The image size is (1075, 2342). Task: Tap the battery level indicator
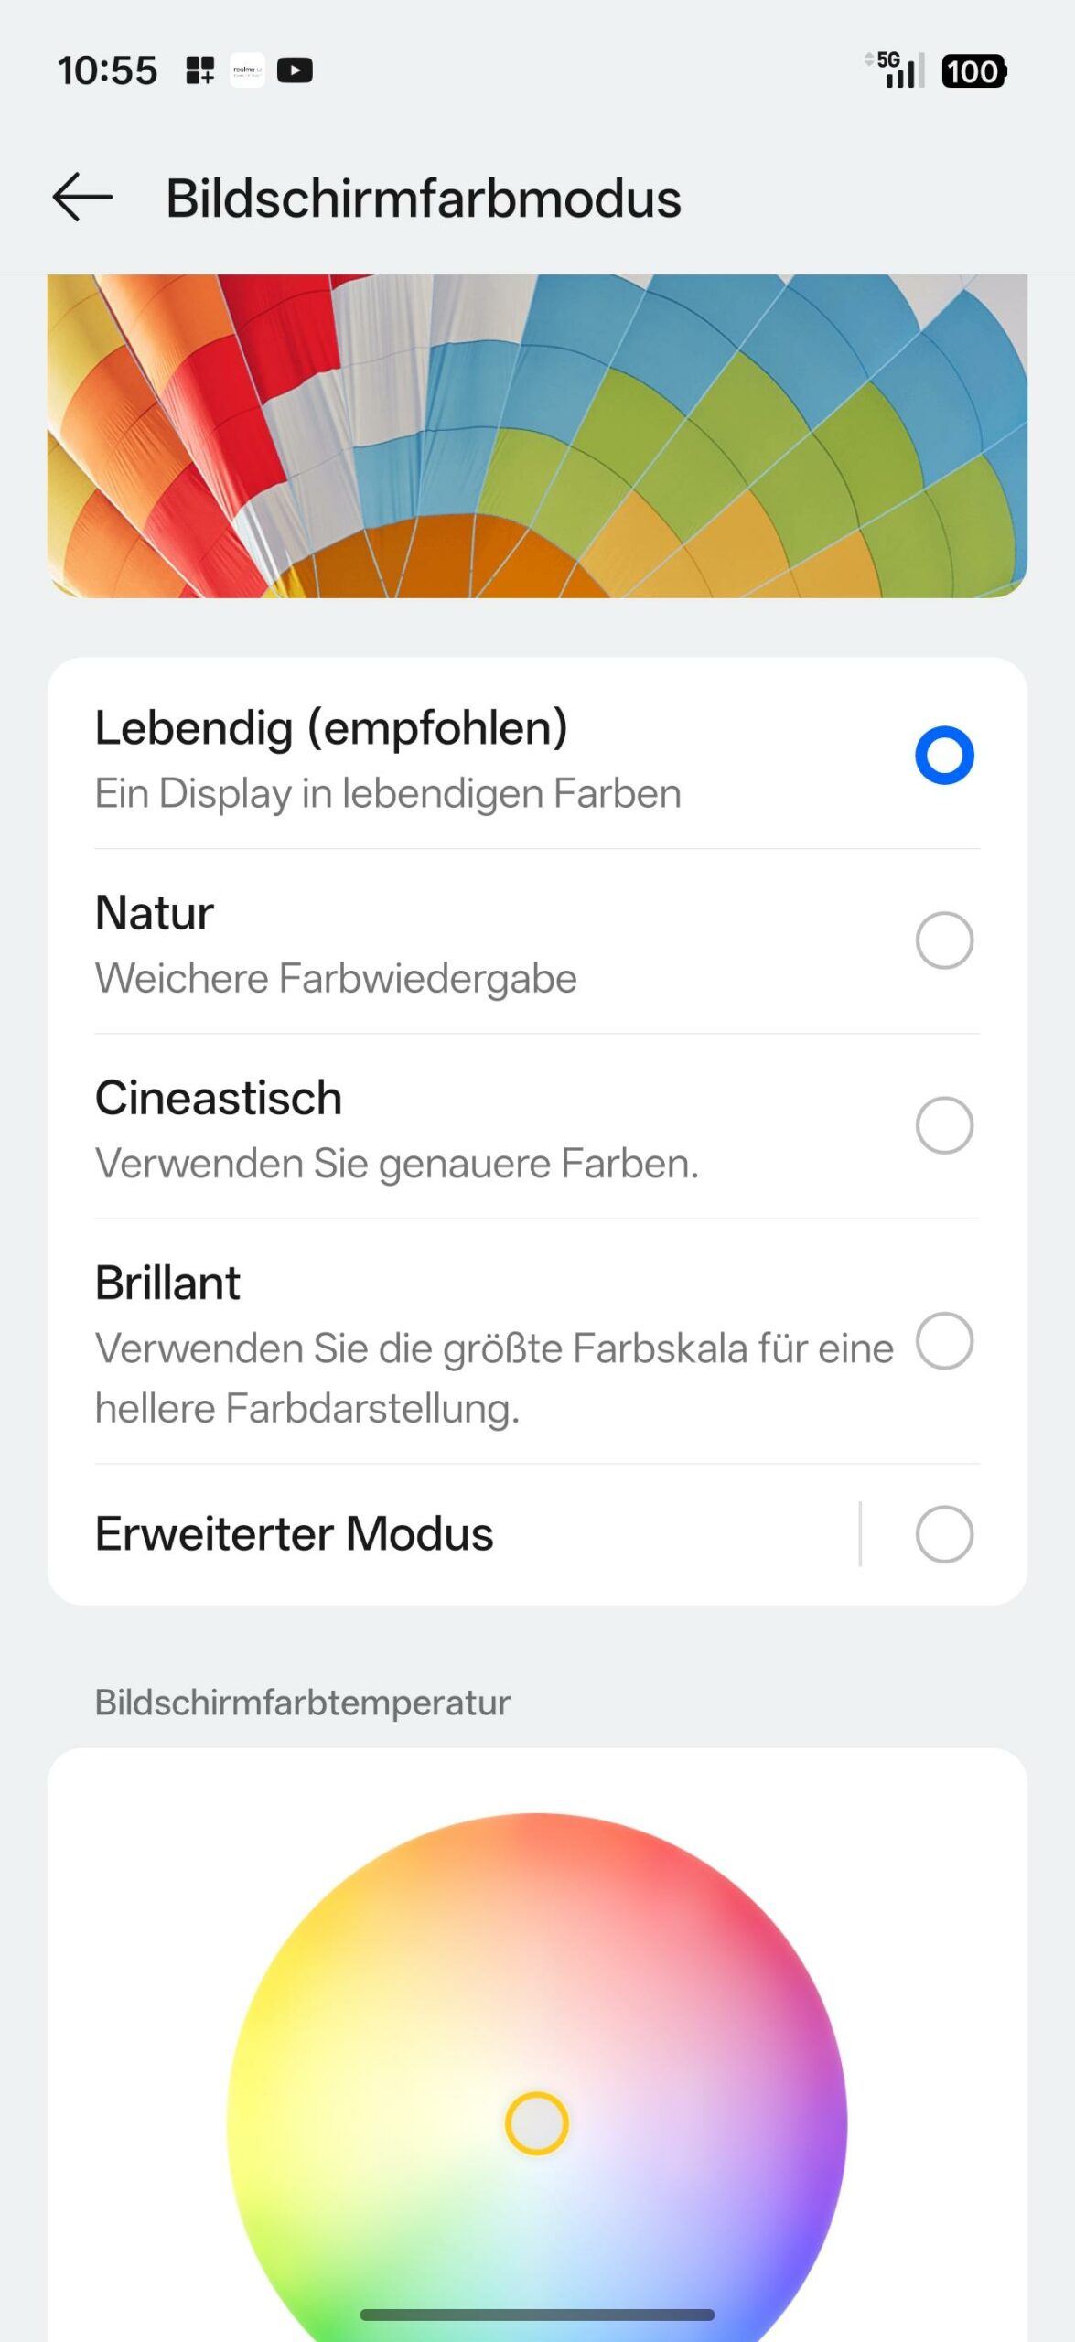click(973, 71)
